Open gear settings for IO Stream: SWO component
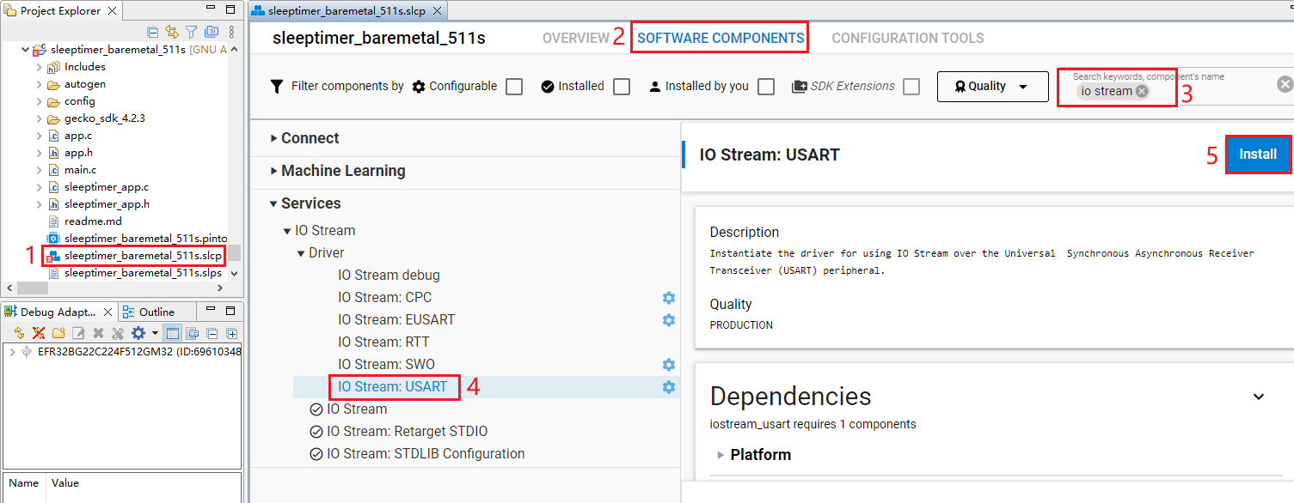This screenshot has width=1294, height=503. point(669,364)
